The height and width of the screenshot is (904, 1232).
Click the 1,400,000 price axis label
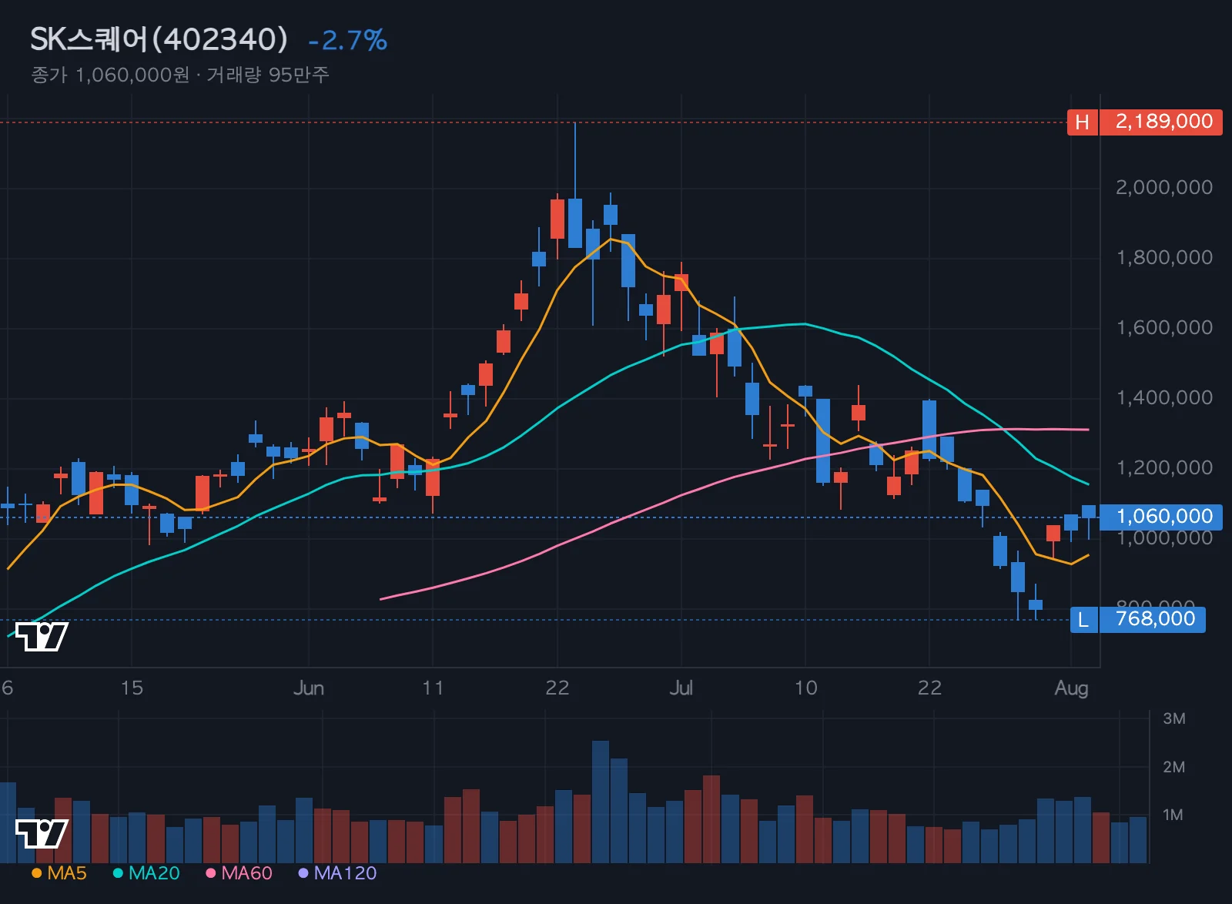(1164, 397)
